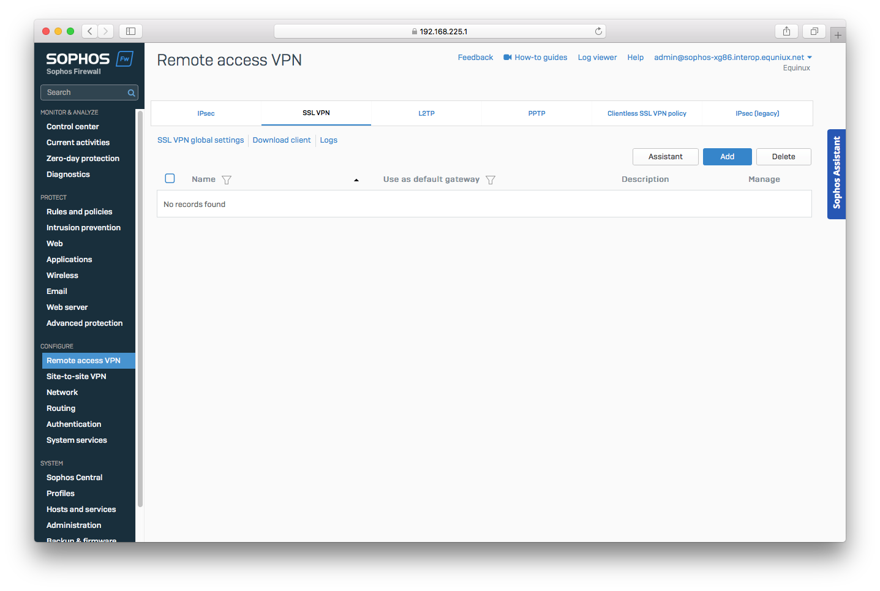The width and height of the screenshot is (880, 591).
Task: Select the IPsec (legacy) tab
Action: coord(757,113)
